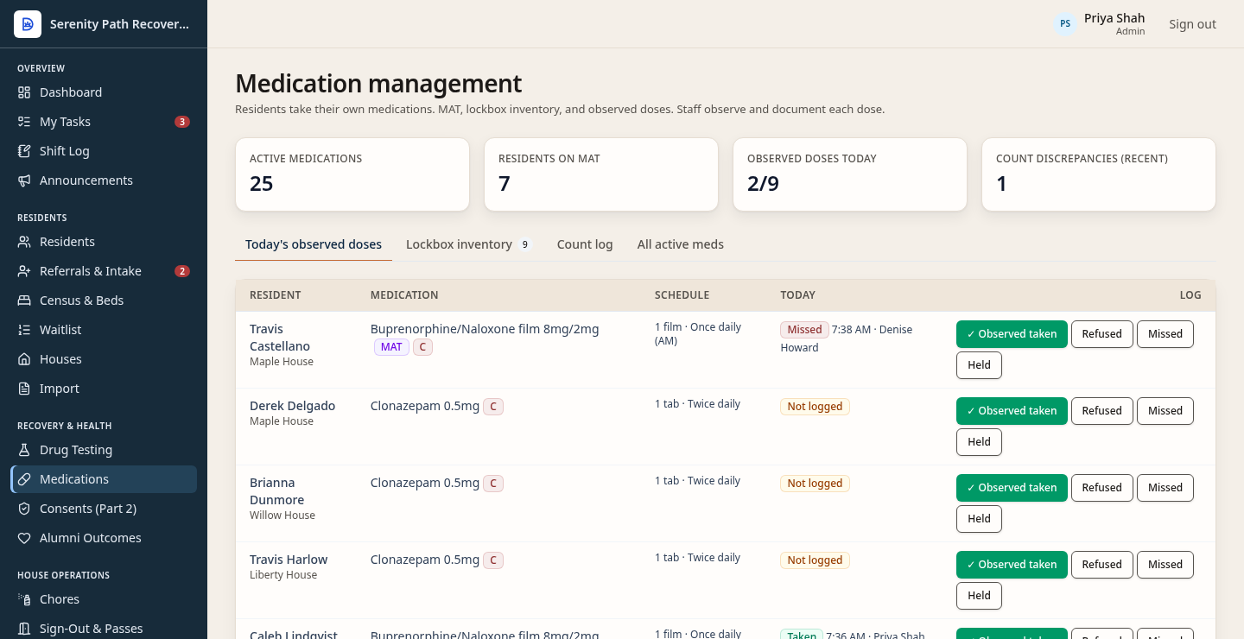1244x639 pixels.
Task: Open the Houses home icon
Action: [24, 359]
